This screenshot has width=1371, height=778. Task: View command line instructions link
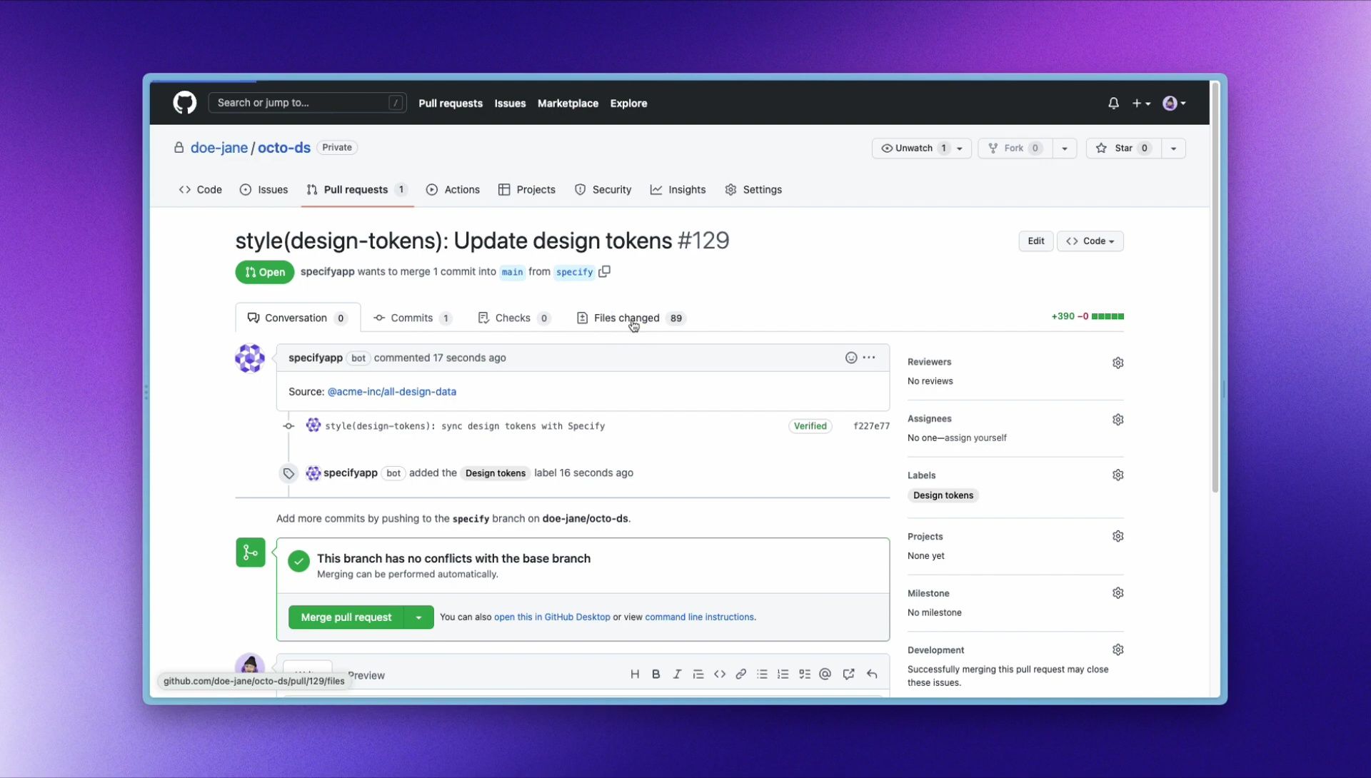pos(699,617)
